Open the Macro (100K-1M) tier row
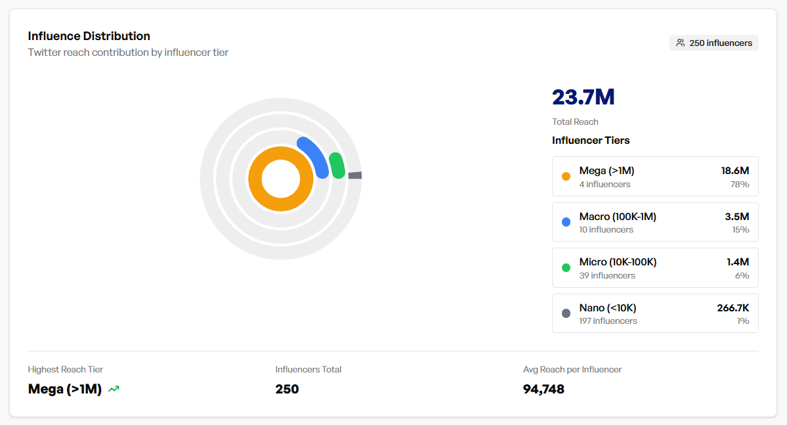The width and height of the screenshot is (787, 425). 654,221
